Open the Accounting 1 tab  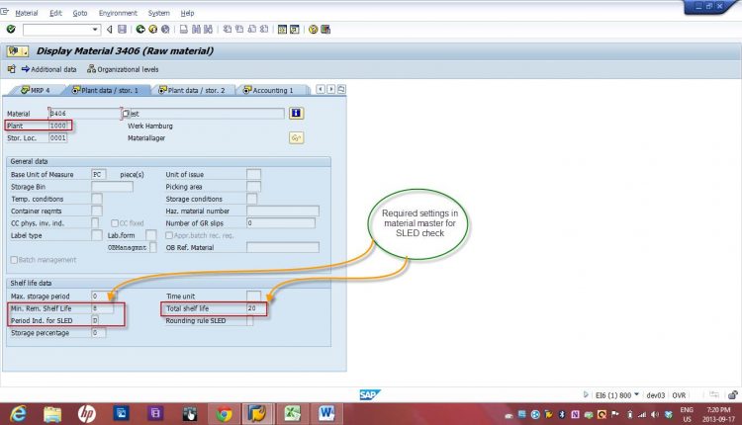268,90
